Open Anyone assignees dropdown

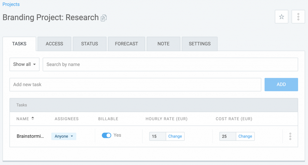64,136
